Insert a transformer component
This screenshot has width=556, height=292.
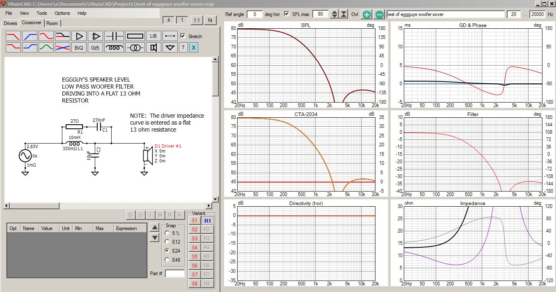tap(135, 48)
